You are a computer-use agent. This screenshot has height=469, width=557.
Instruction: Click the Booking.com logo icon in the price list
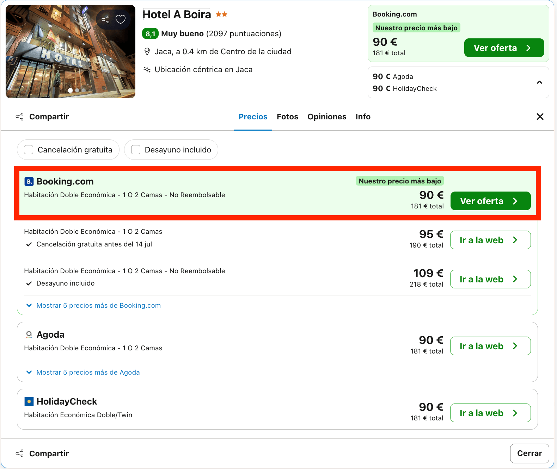click(29, 181)
